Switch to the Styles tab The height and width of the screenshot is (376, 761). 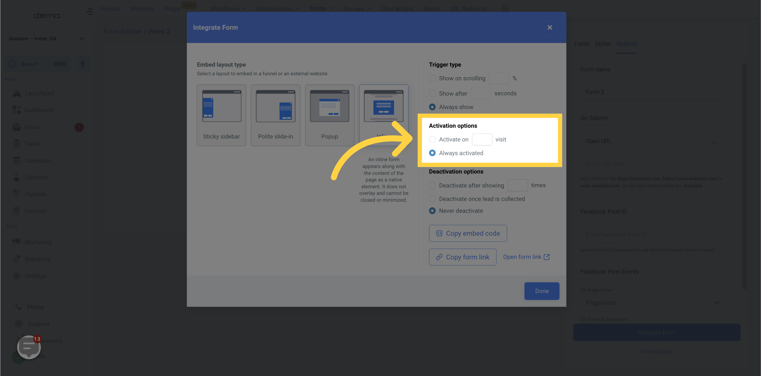[x=603, y=44]
